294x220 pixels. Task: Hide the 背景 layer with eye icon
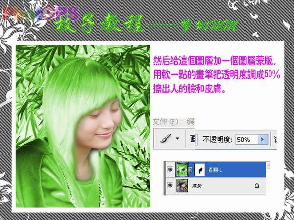point(170,185)
